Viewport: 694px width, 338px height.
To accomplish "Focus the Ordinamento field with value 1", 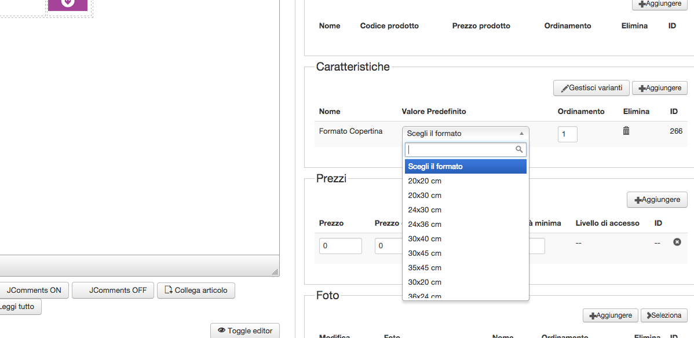I will pos(567,135).
